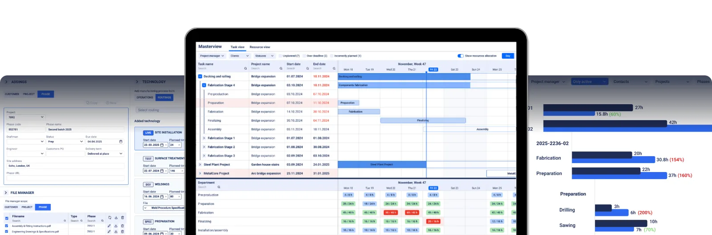Download Assembly & Fitting Instructions.pdf
Screen dimensions: 712x235
(116, 226)
